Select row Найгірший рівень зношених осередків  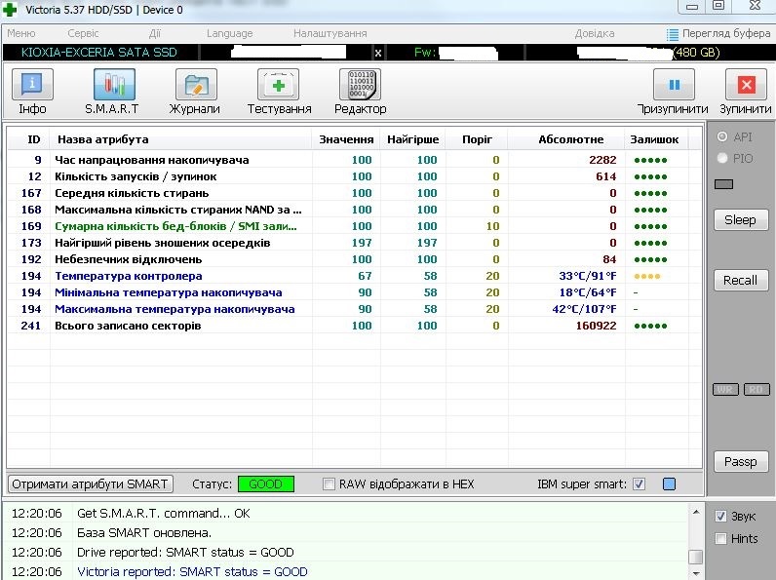pos(354,243)
